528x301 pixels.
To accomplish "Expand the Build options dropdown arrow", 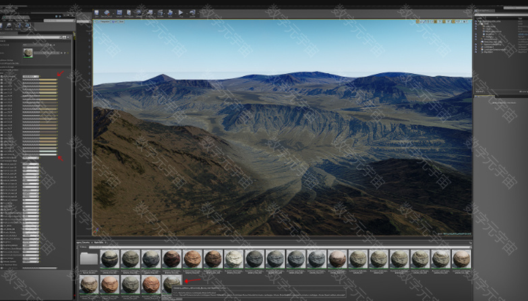I will [175, 13].
